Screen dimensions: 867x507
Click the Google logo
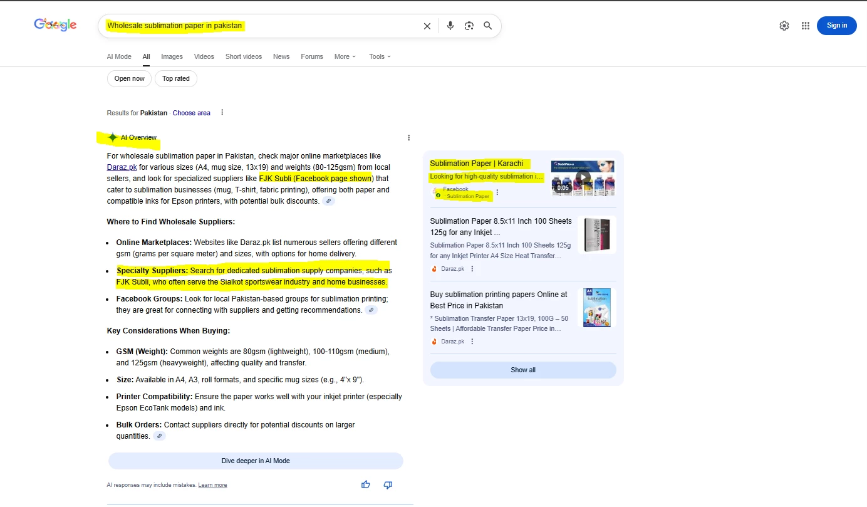pos(55,24)
